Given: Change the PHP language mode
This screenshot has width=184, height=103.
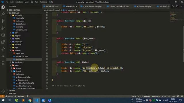Looking at the screenshot, I should [173, 96].
